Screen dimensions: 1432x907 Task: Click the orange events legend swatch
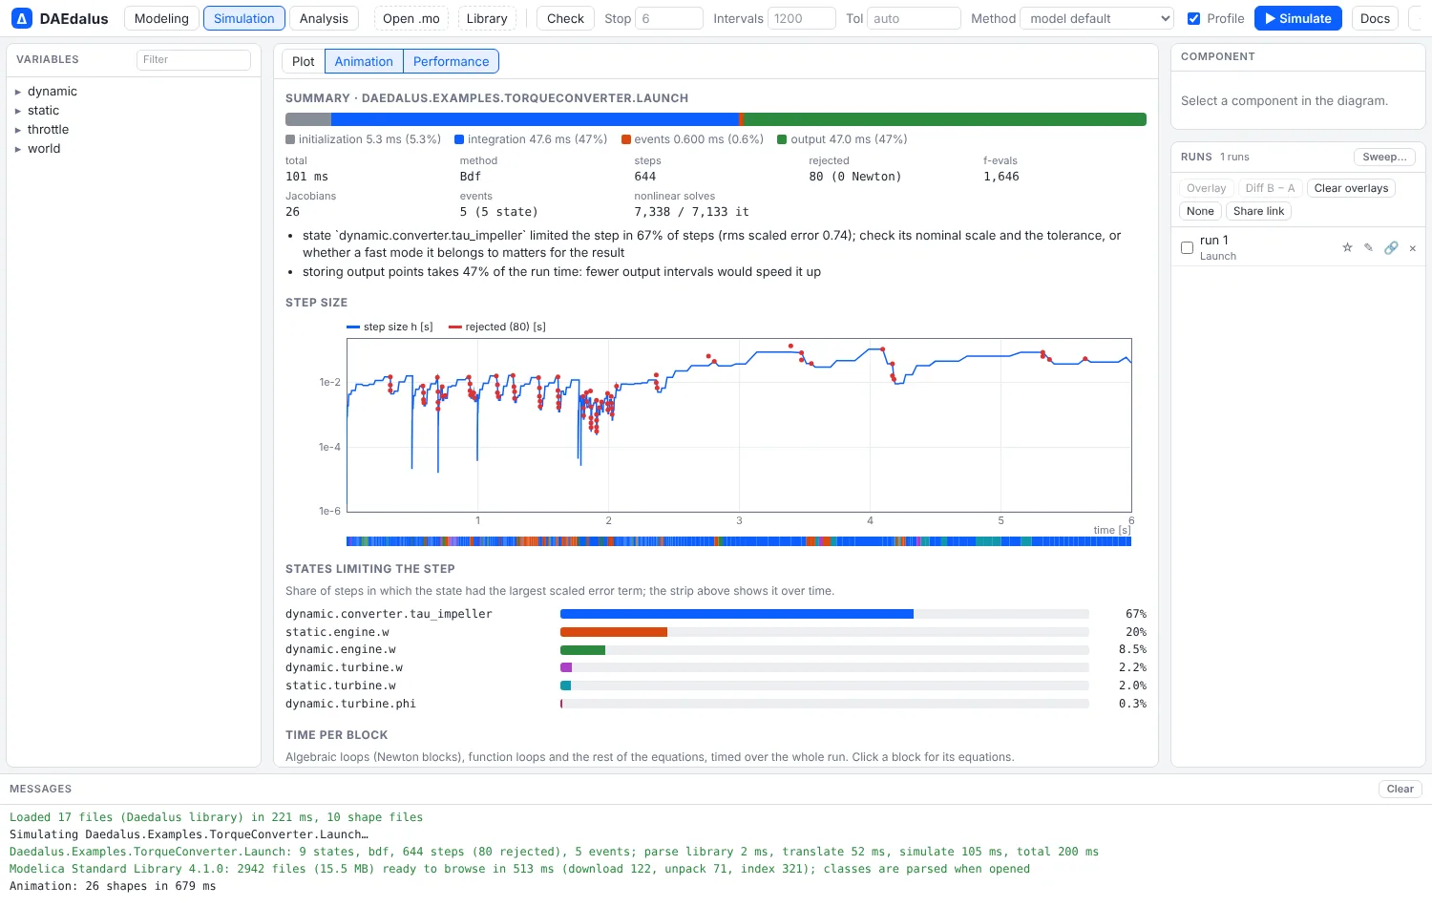point(626,139)
